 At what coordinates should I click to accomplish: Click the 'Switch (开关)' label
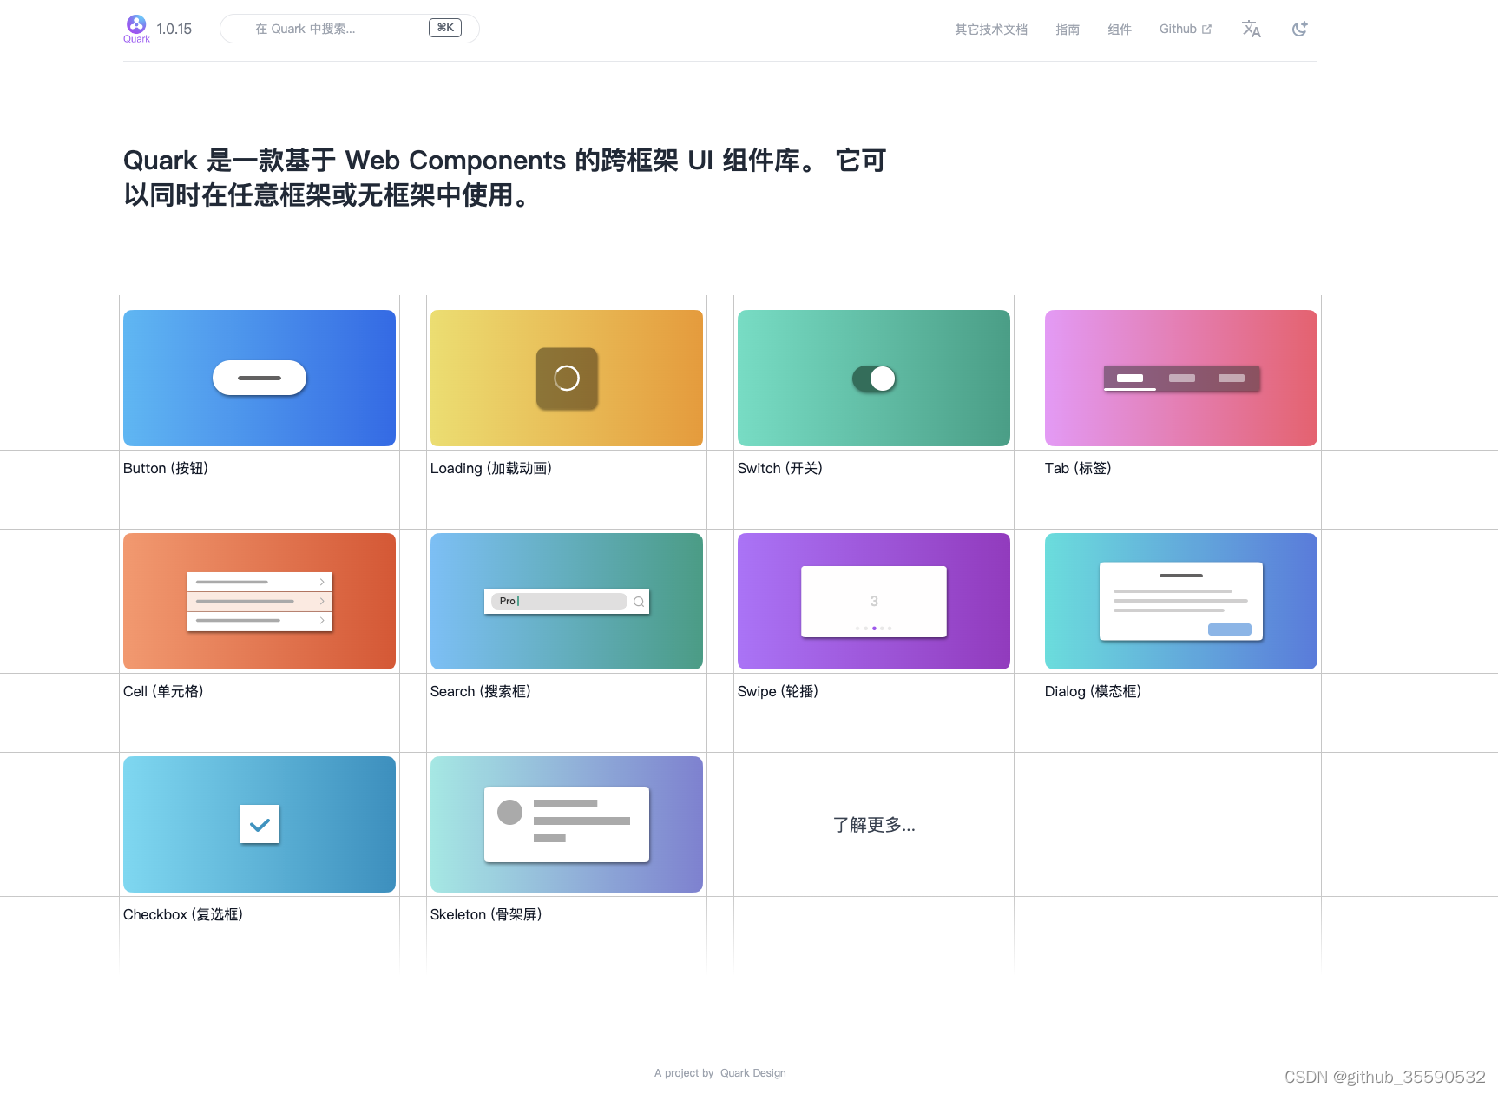(x=780, y=468)
